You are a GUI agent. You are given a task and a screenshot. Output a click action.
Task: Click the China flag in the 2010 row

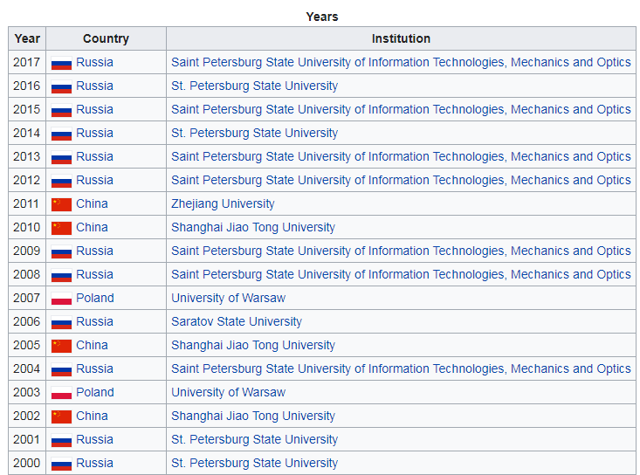click(x=61, y=228)
